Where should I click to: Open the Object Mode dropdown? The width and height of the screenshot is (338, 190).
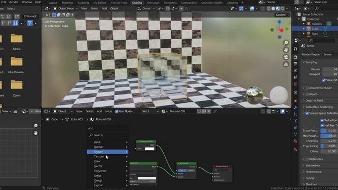(x=65, y=8)
